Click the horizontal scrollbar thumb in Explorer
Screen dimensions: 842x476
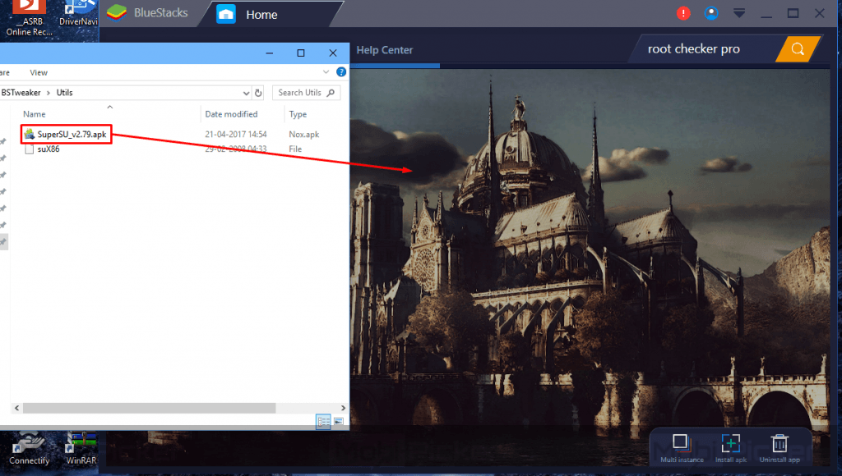(x=150, y=408)
